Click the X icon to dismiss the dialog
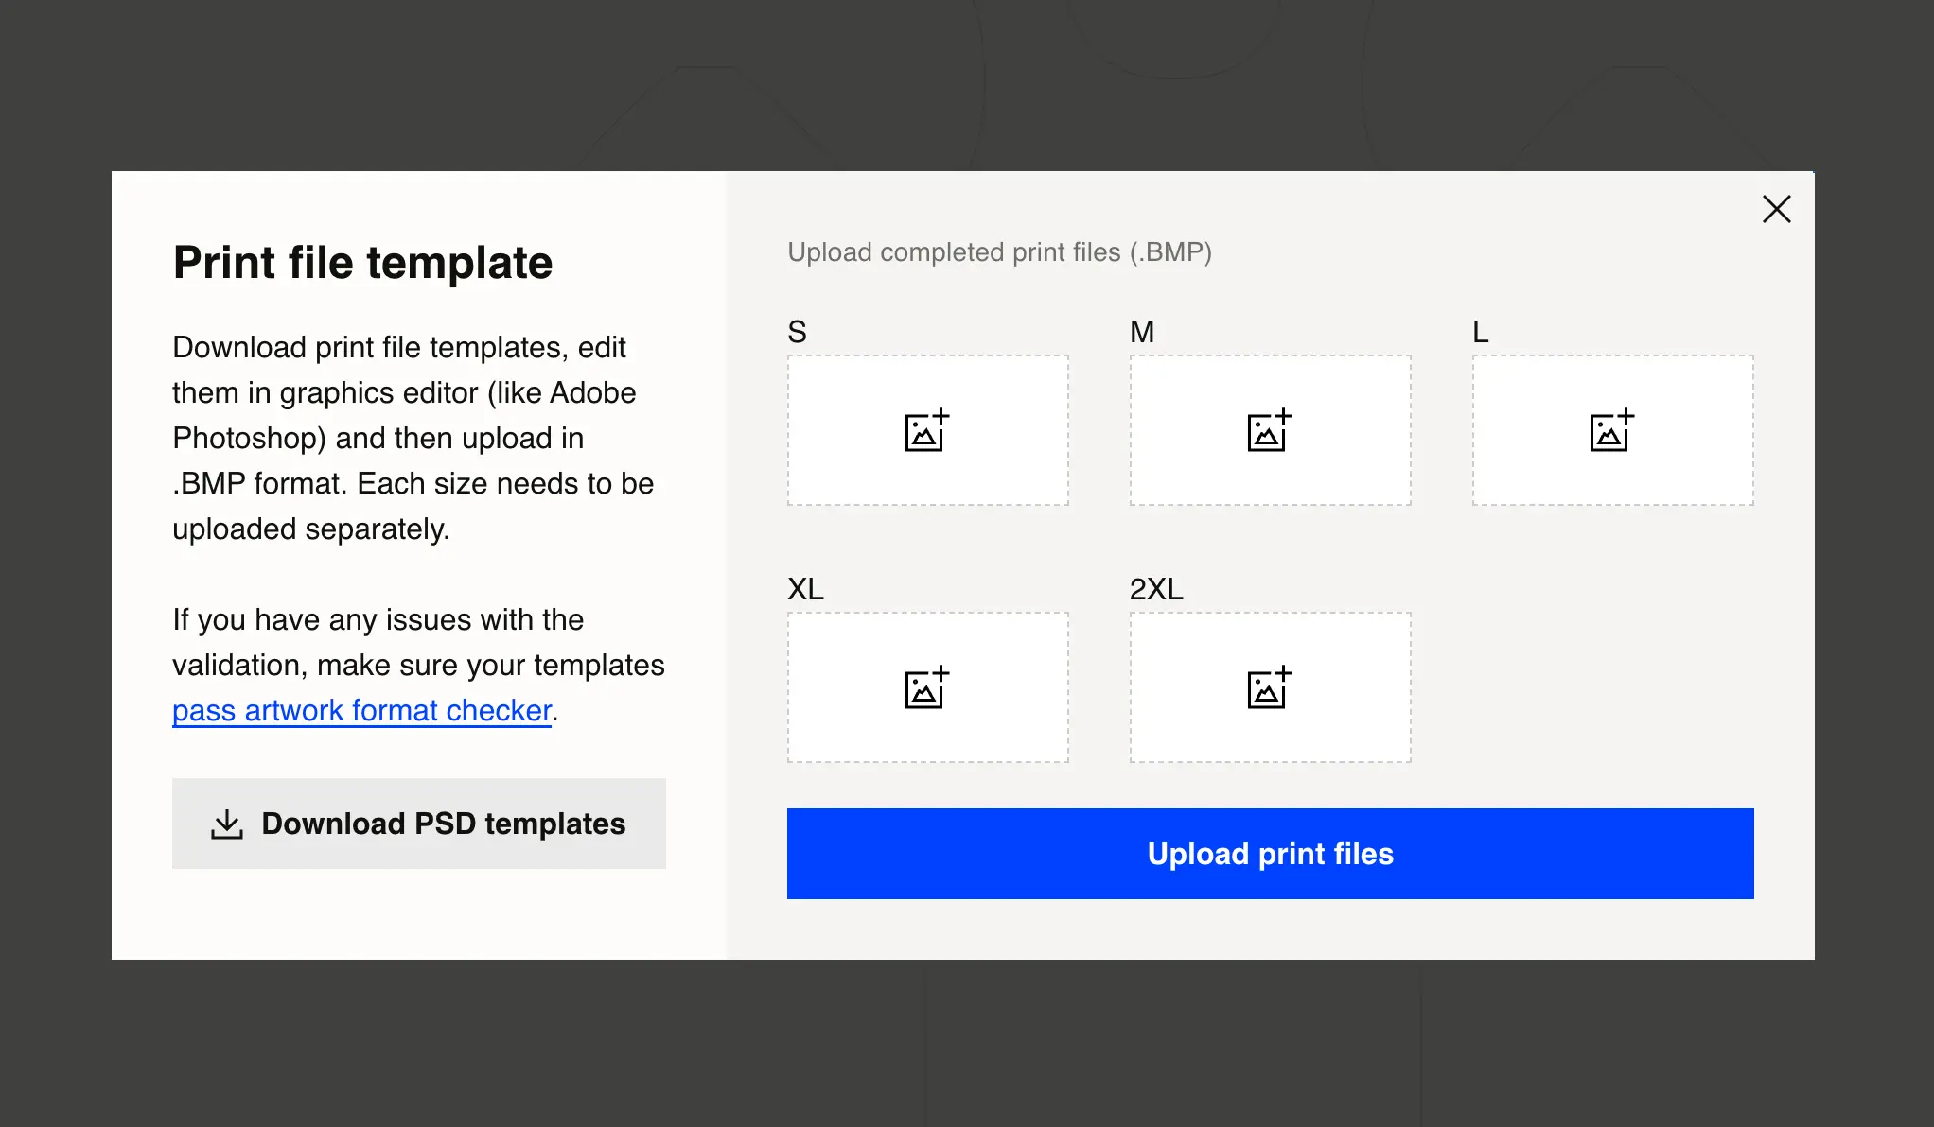The width and height of the screenshot is (1934, 1127). [1776, 209]
